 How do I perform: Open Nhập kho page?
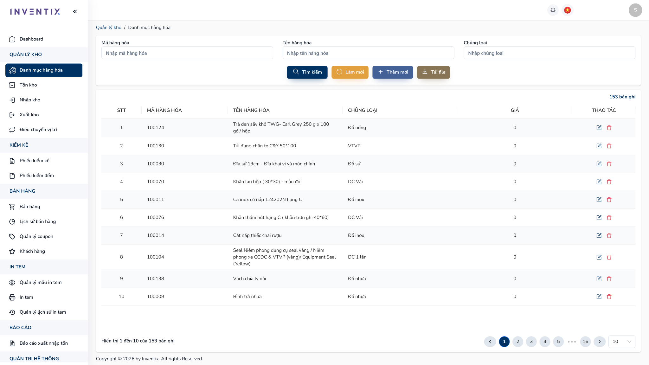(x=44, y=100)
